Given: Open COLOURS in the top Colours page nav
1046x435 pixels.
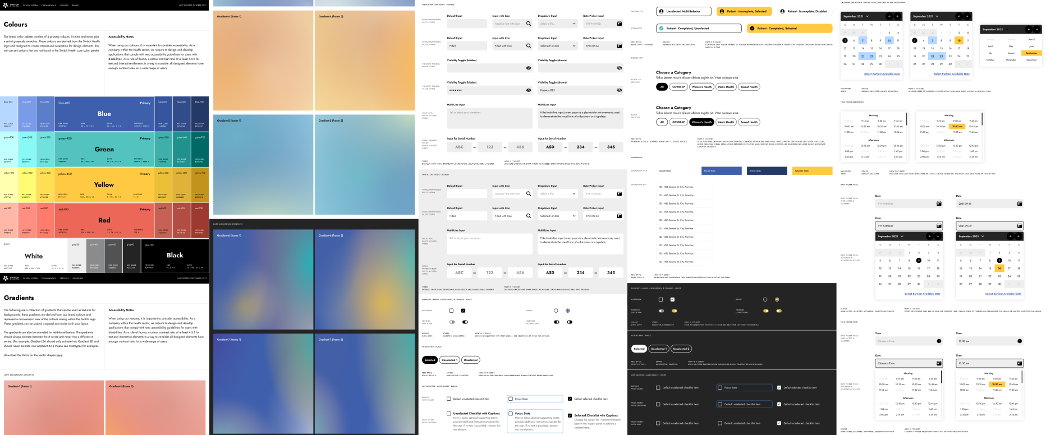Looking at the screenshot, I should [x=64, y=5].
